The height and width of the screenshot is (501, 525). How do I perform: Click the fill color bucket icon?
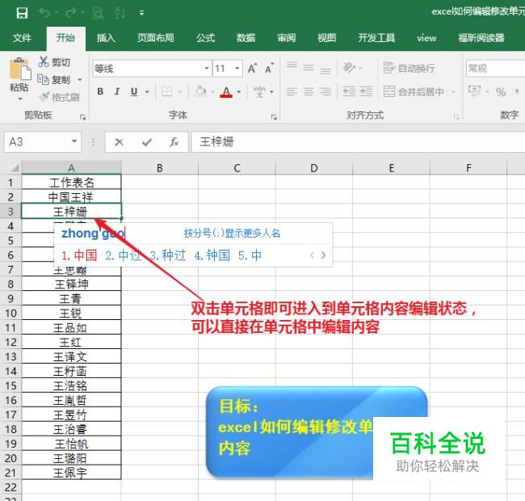201,91
